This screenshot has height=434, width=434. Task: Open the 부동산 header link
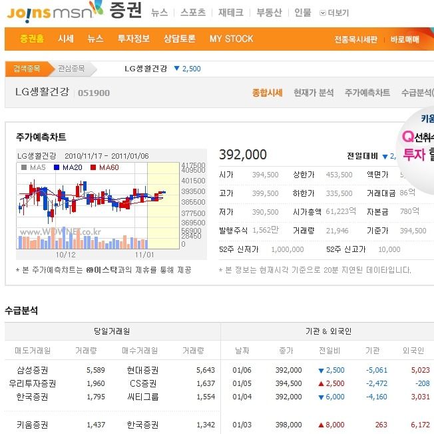(x=269, y=13)
